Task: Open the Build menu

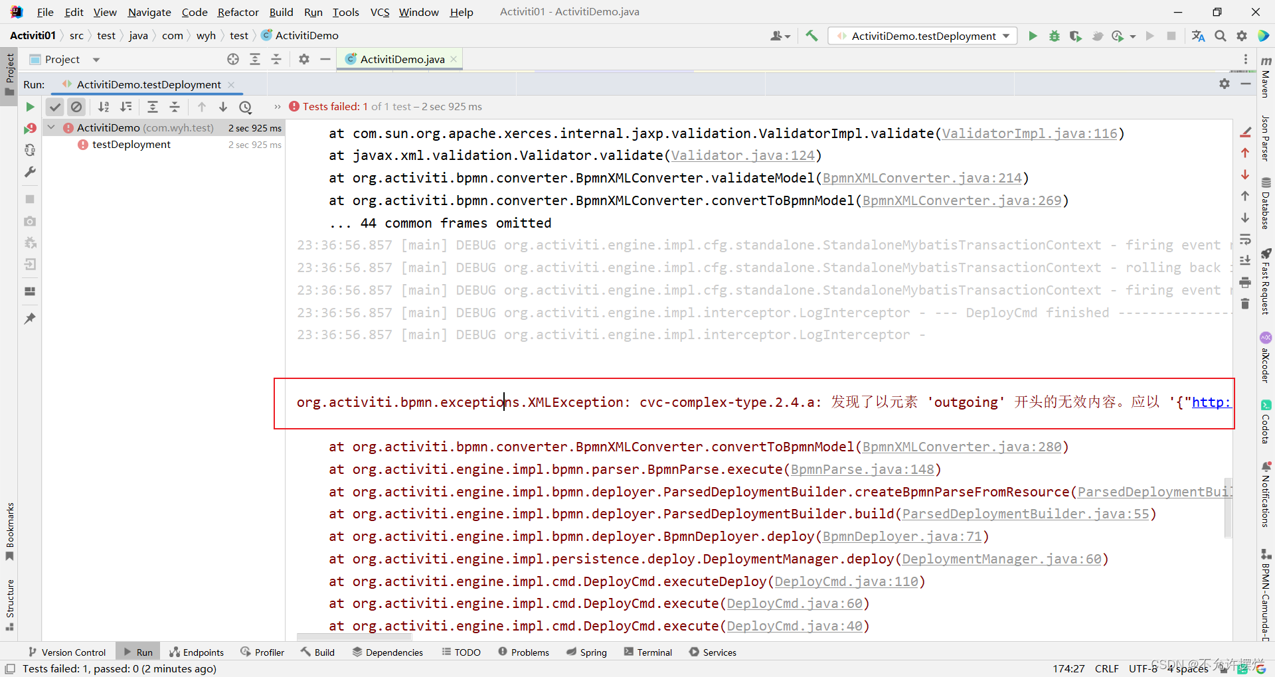Action: (281, 12)
